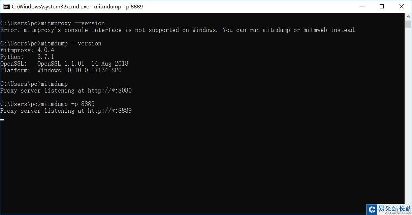Click the blinking cursor at the prompt
Viewport: 412px width, 215px height.
(x=2, y=119)
